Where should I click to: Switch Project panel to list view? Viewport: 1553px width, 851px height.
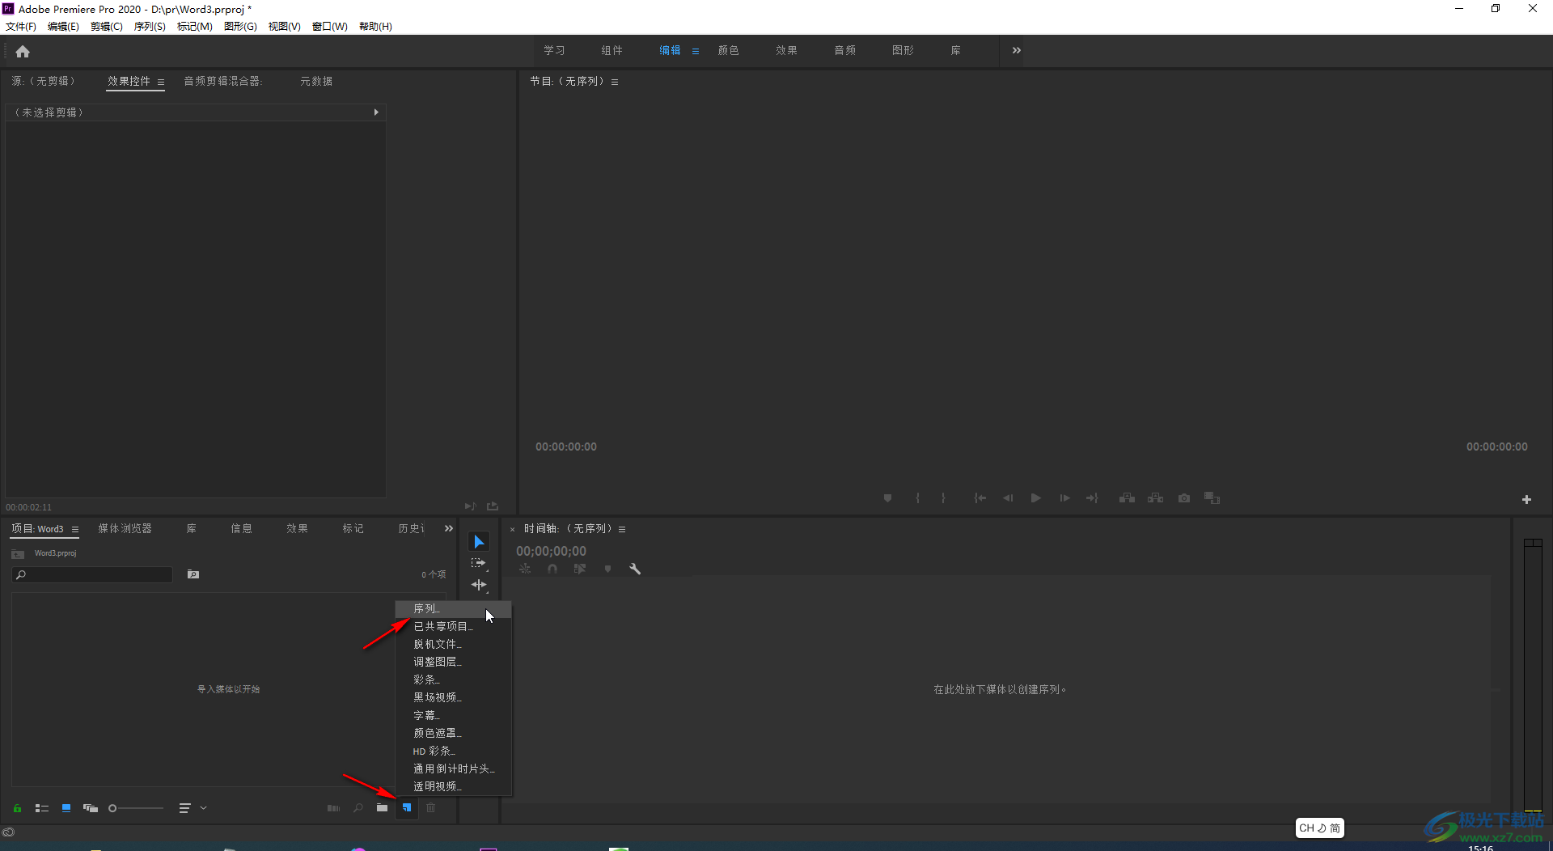[42, 808]
